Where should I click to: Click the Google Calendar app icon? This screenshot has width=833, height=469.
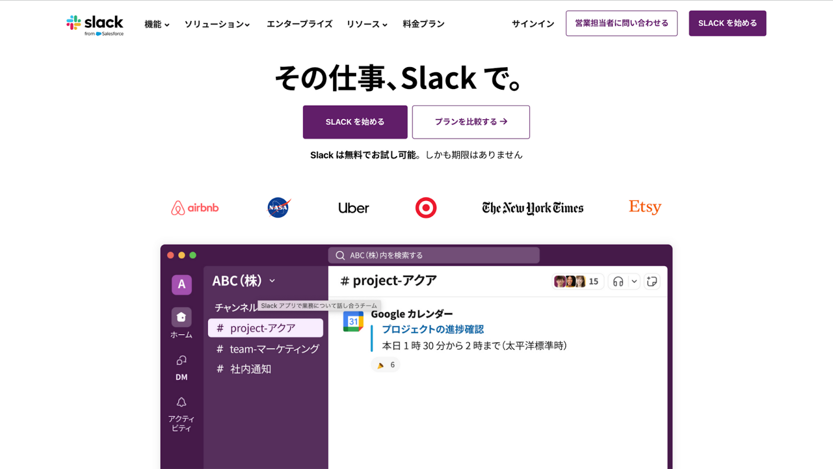[354, 321]
